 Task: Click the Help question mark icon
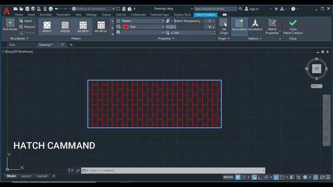[293, 9]
